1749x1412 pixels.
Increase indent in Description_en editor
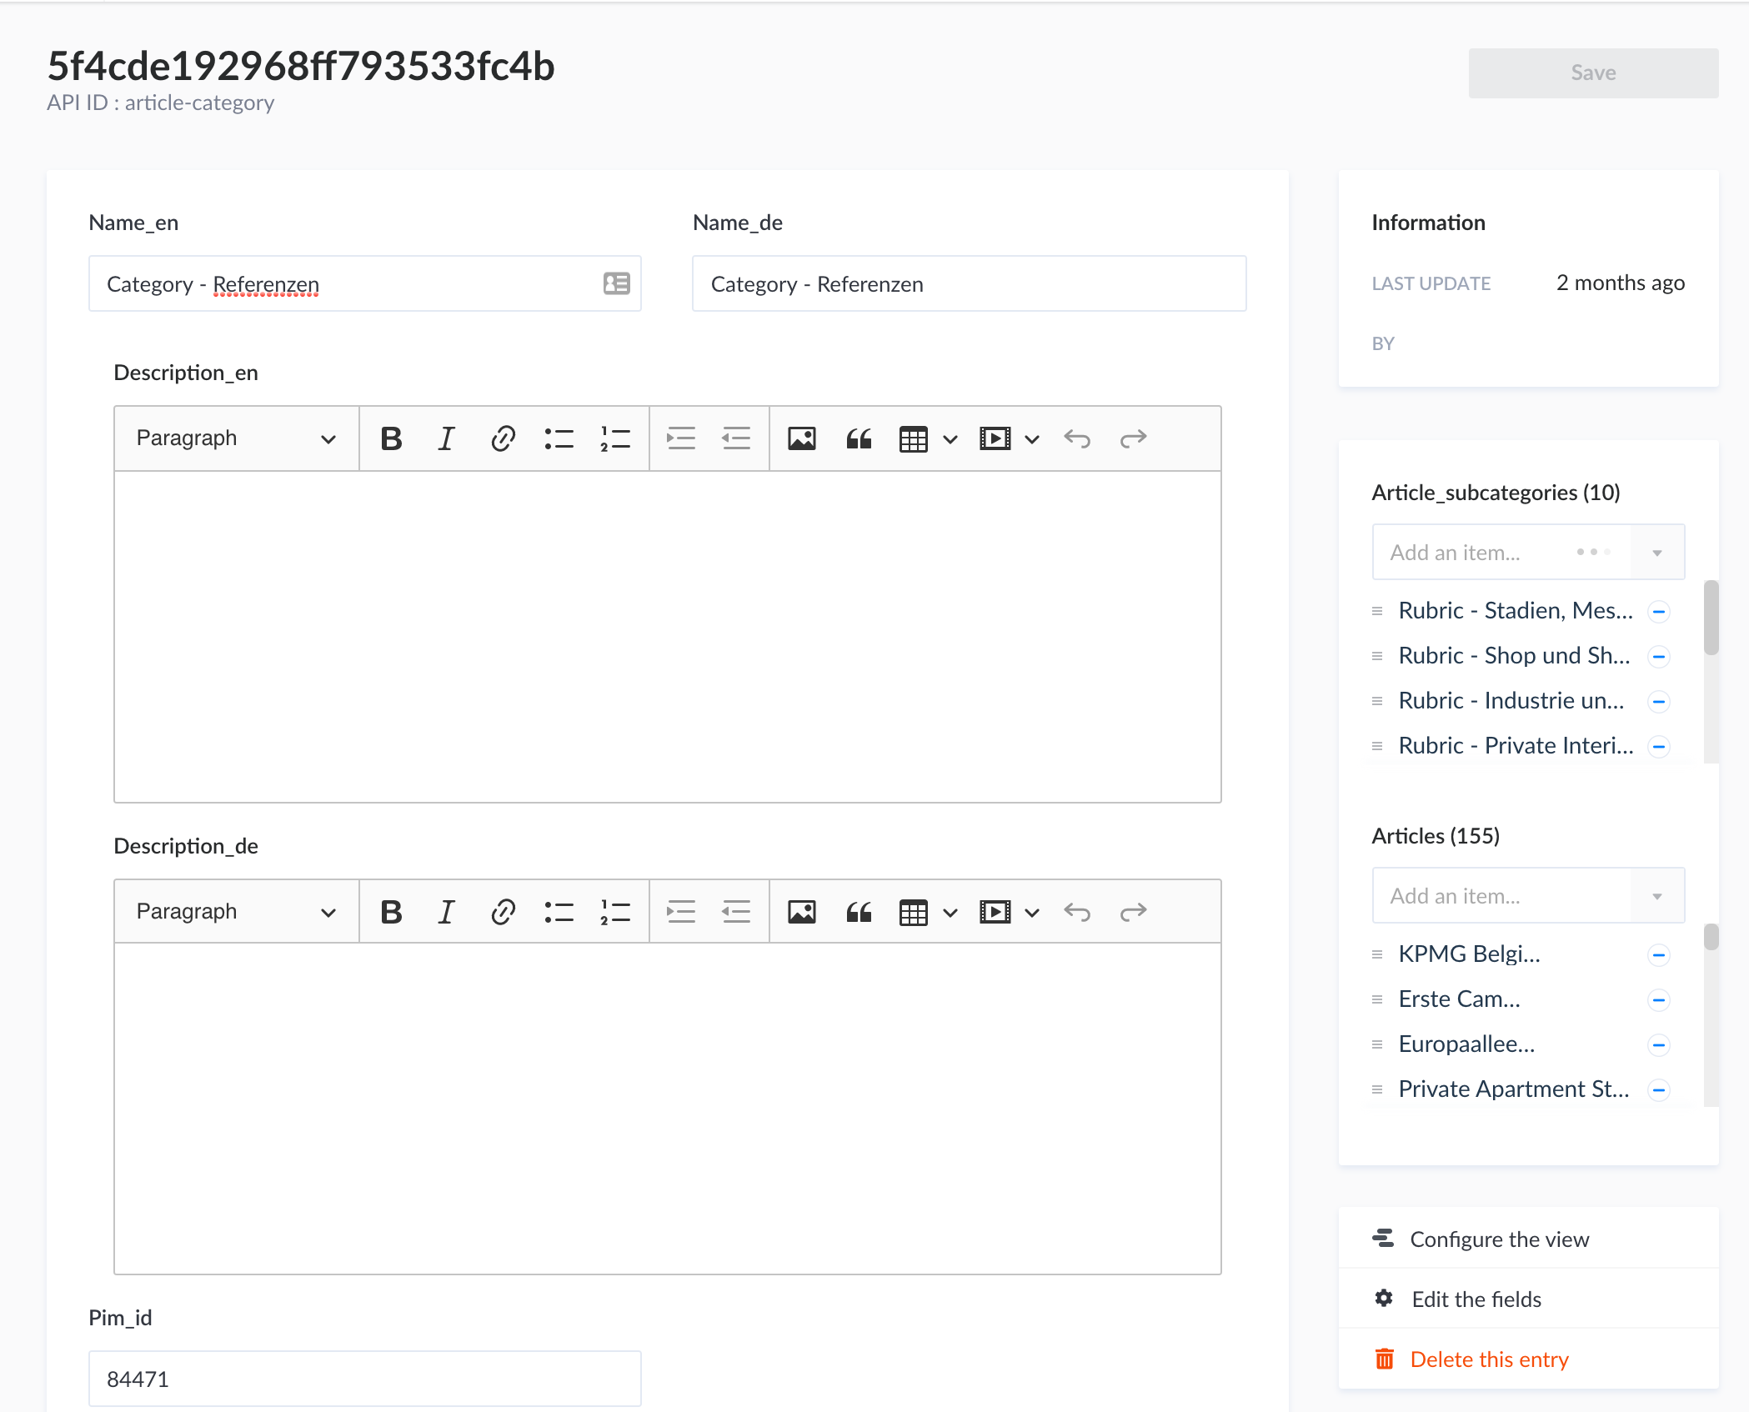click(x=681, y=438)
